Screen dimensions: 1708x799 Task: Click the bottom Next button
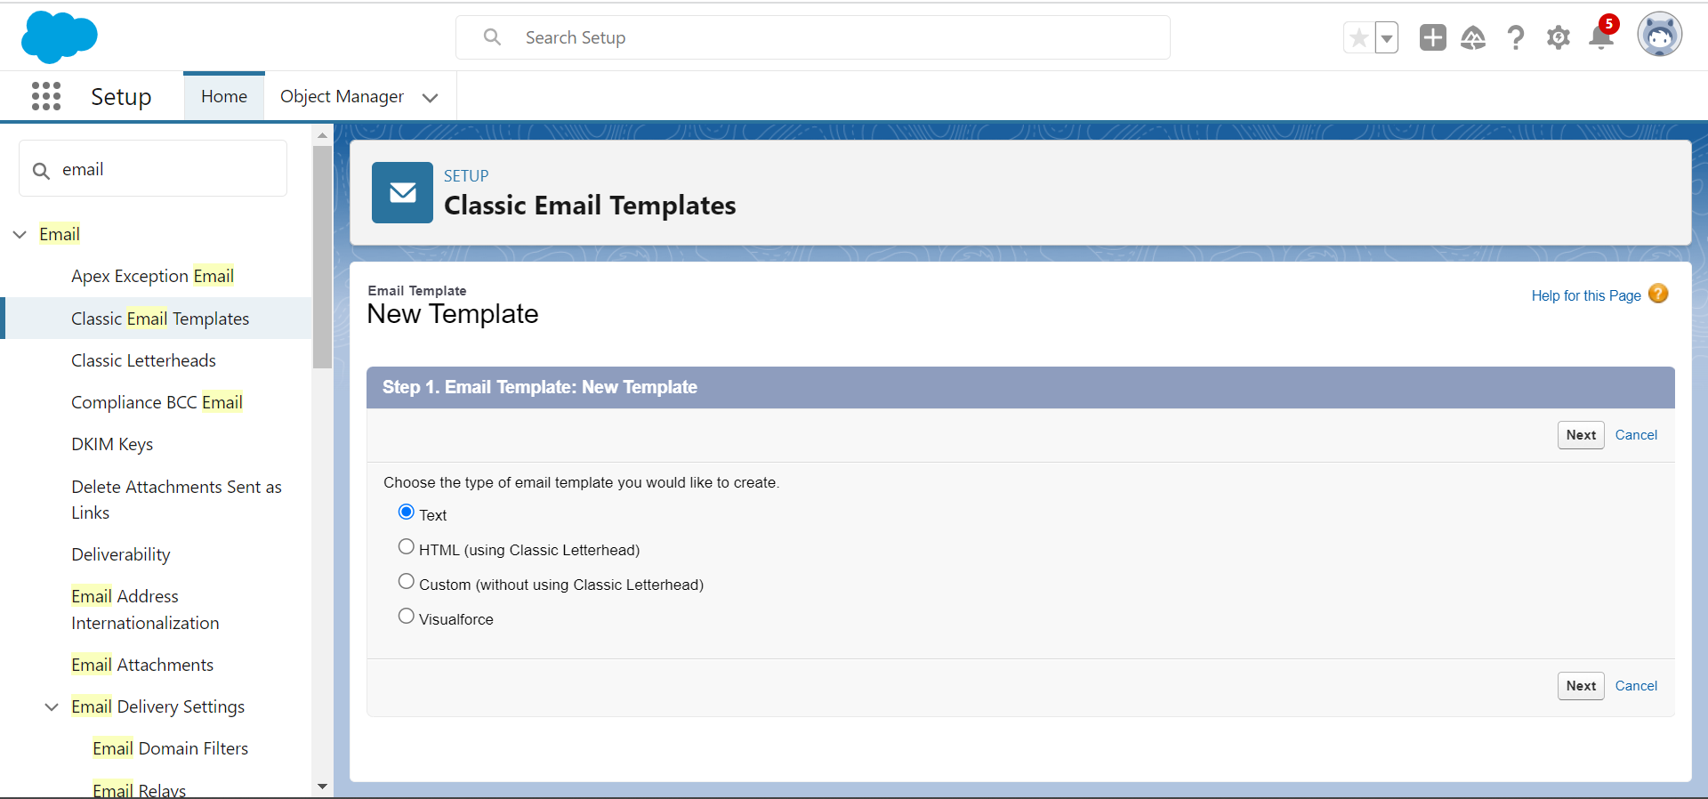[1581, 686]
